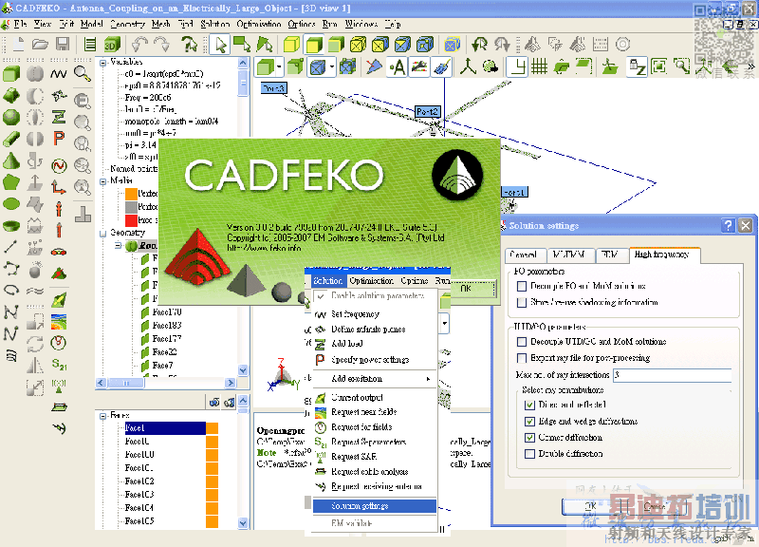Toggle Enable solution parameters menu check
This screenshot has height=547, width=759.
click(321, 295)
